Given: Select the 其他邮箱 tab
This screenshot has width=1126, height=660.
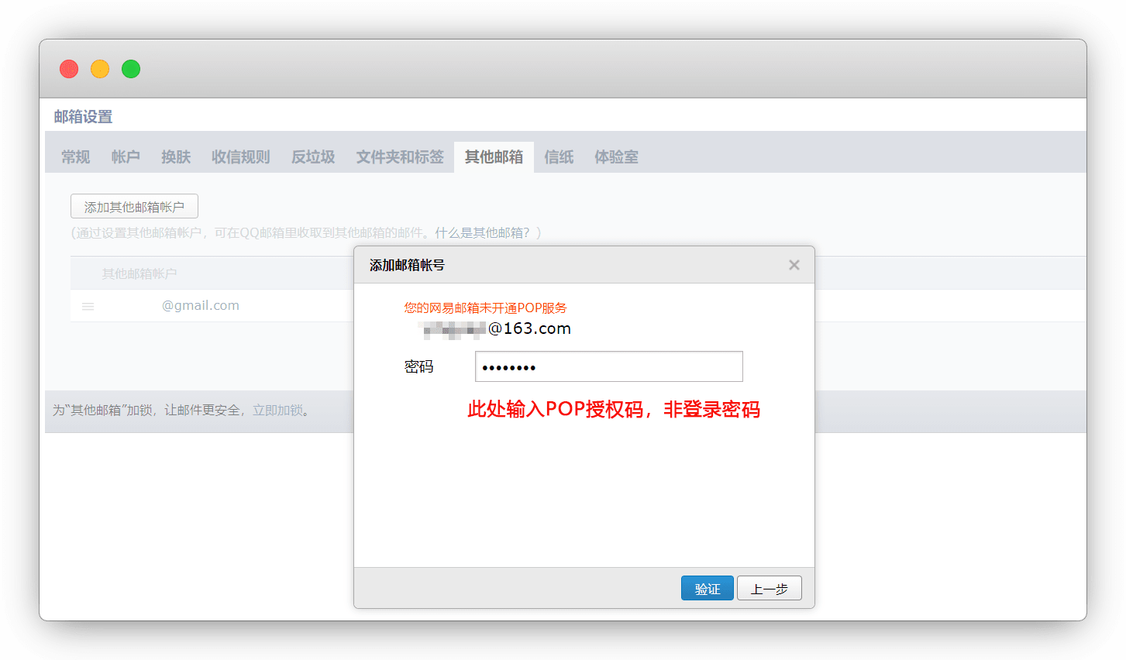Looking at the screenshot, I should click(494, 157).
